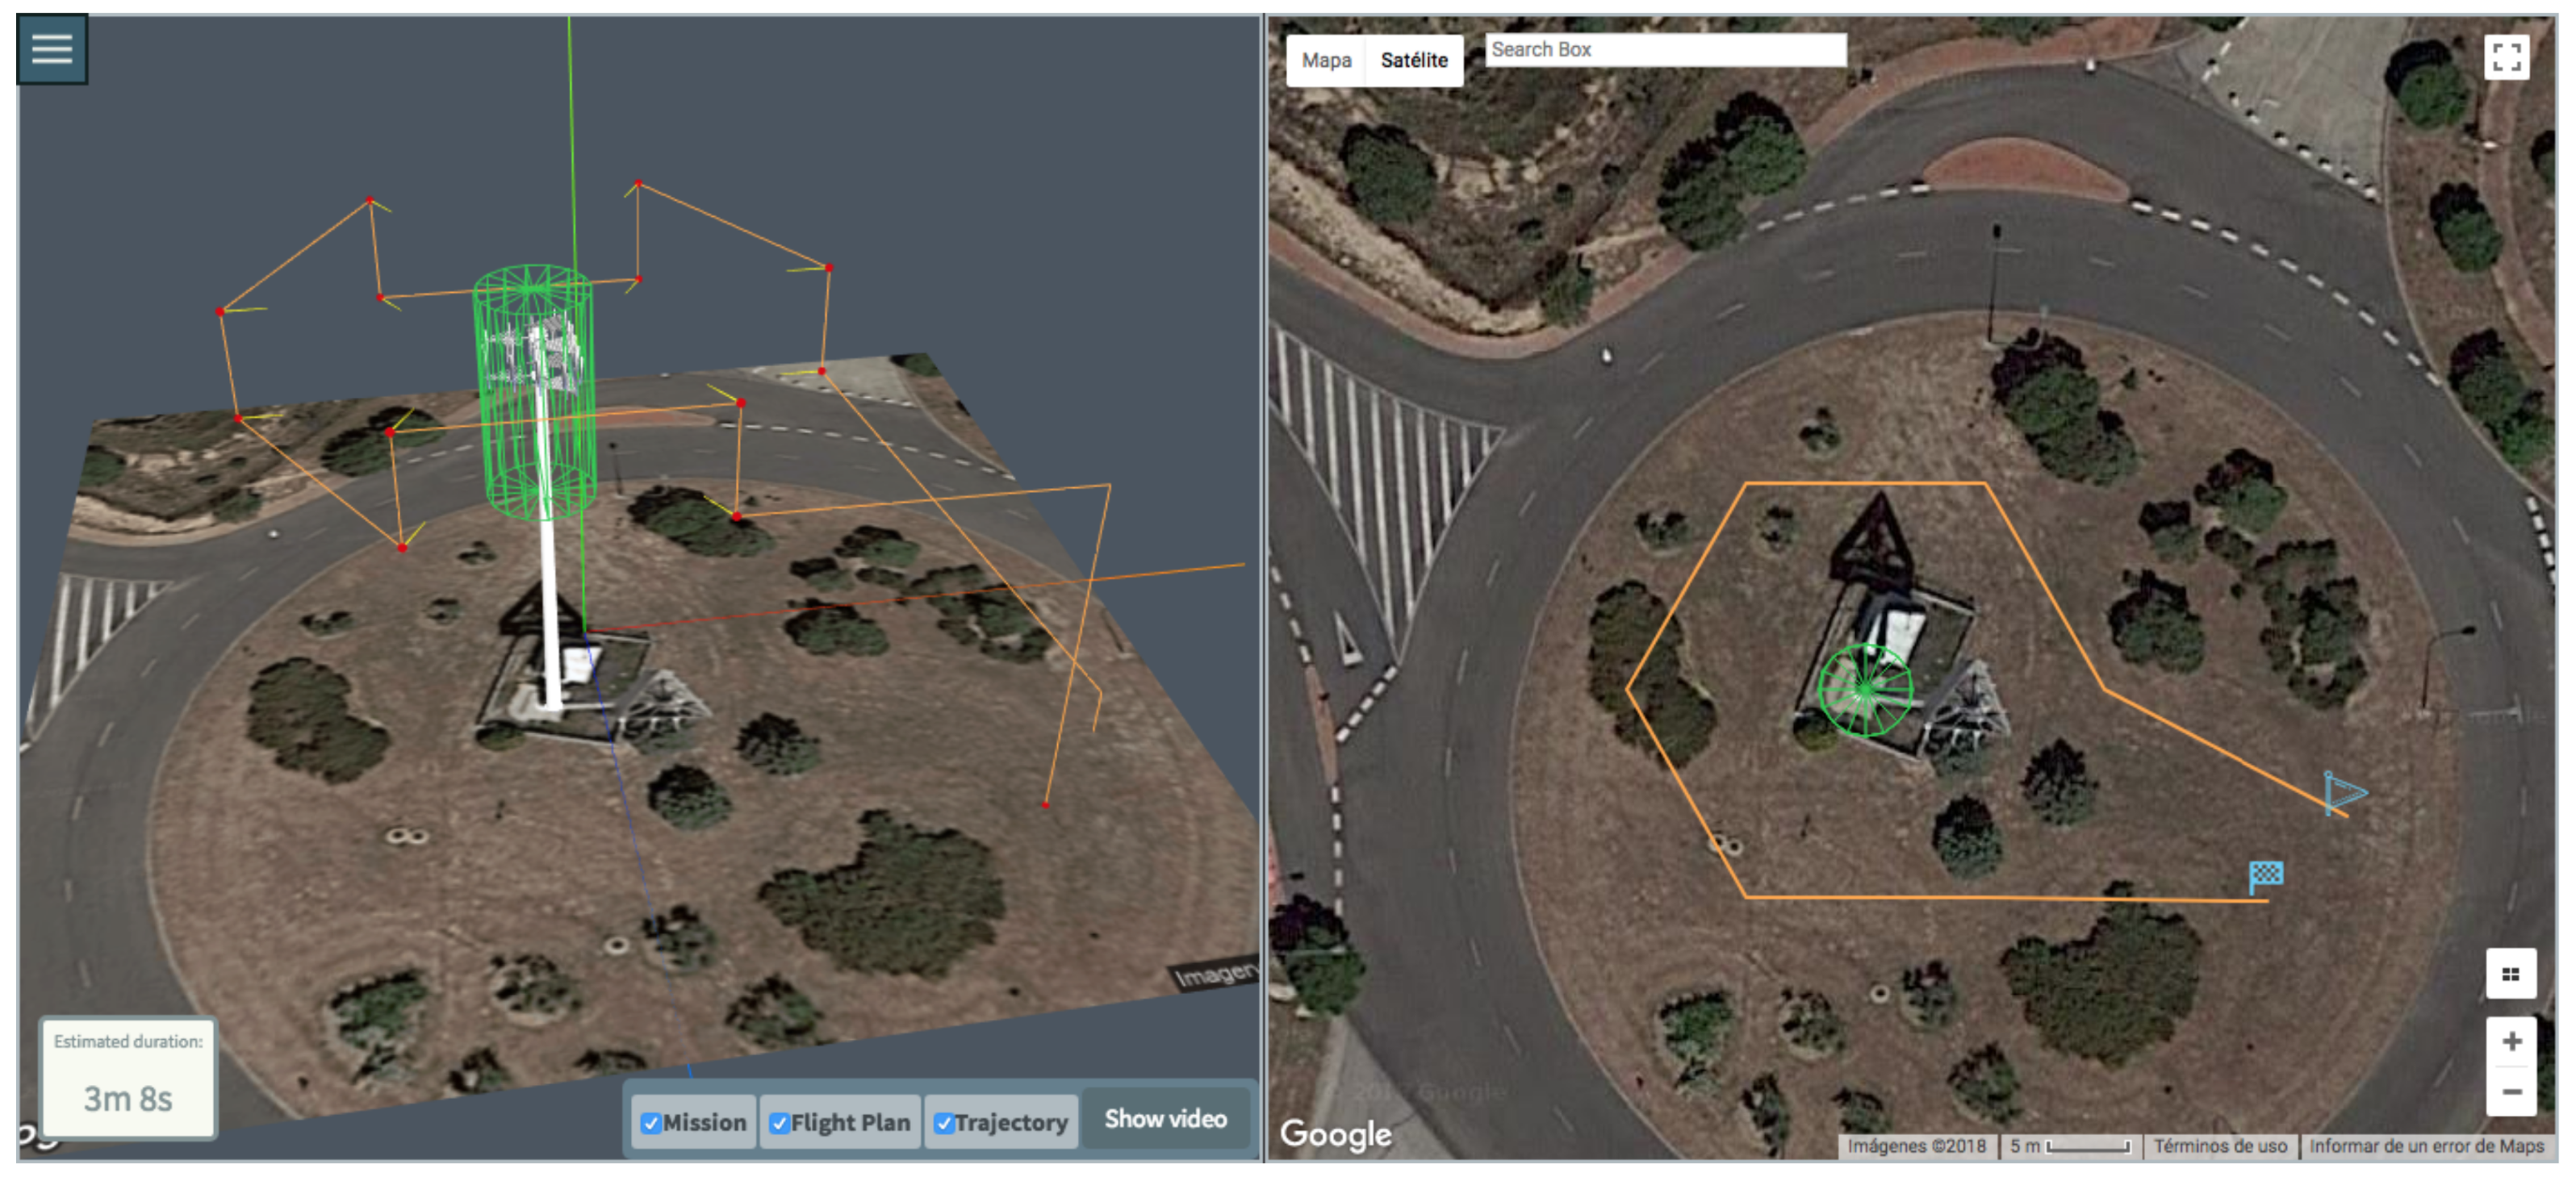Click Informar de un error de Maps

pyautogui.click(x=2425, y=1146)
